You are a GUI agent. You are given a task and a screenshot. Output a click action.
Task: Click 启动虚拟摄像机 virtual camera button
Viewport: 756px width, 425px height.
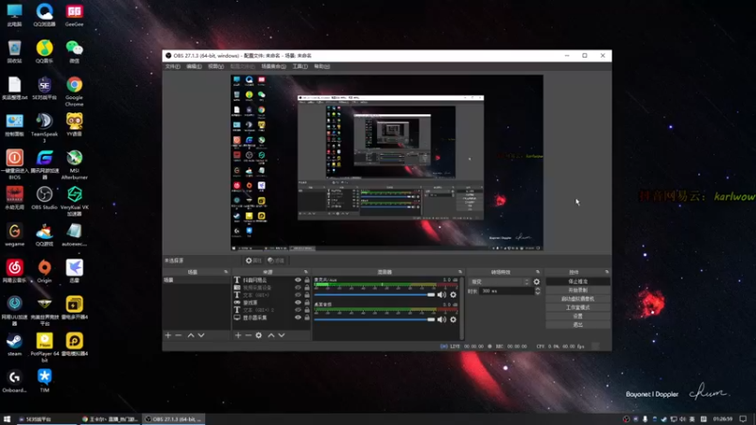click(x=577, y=298)
